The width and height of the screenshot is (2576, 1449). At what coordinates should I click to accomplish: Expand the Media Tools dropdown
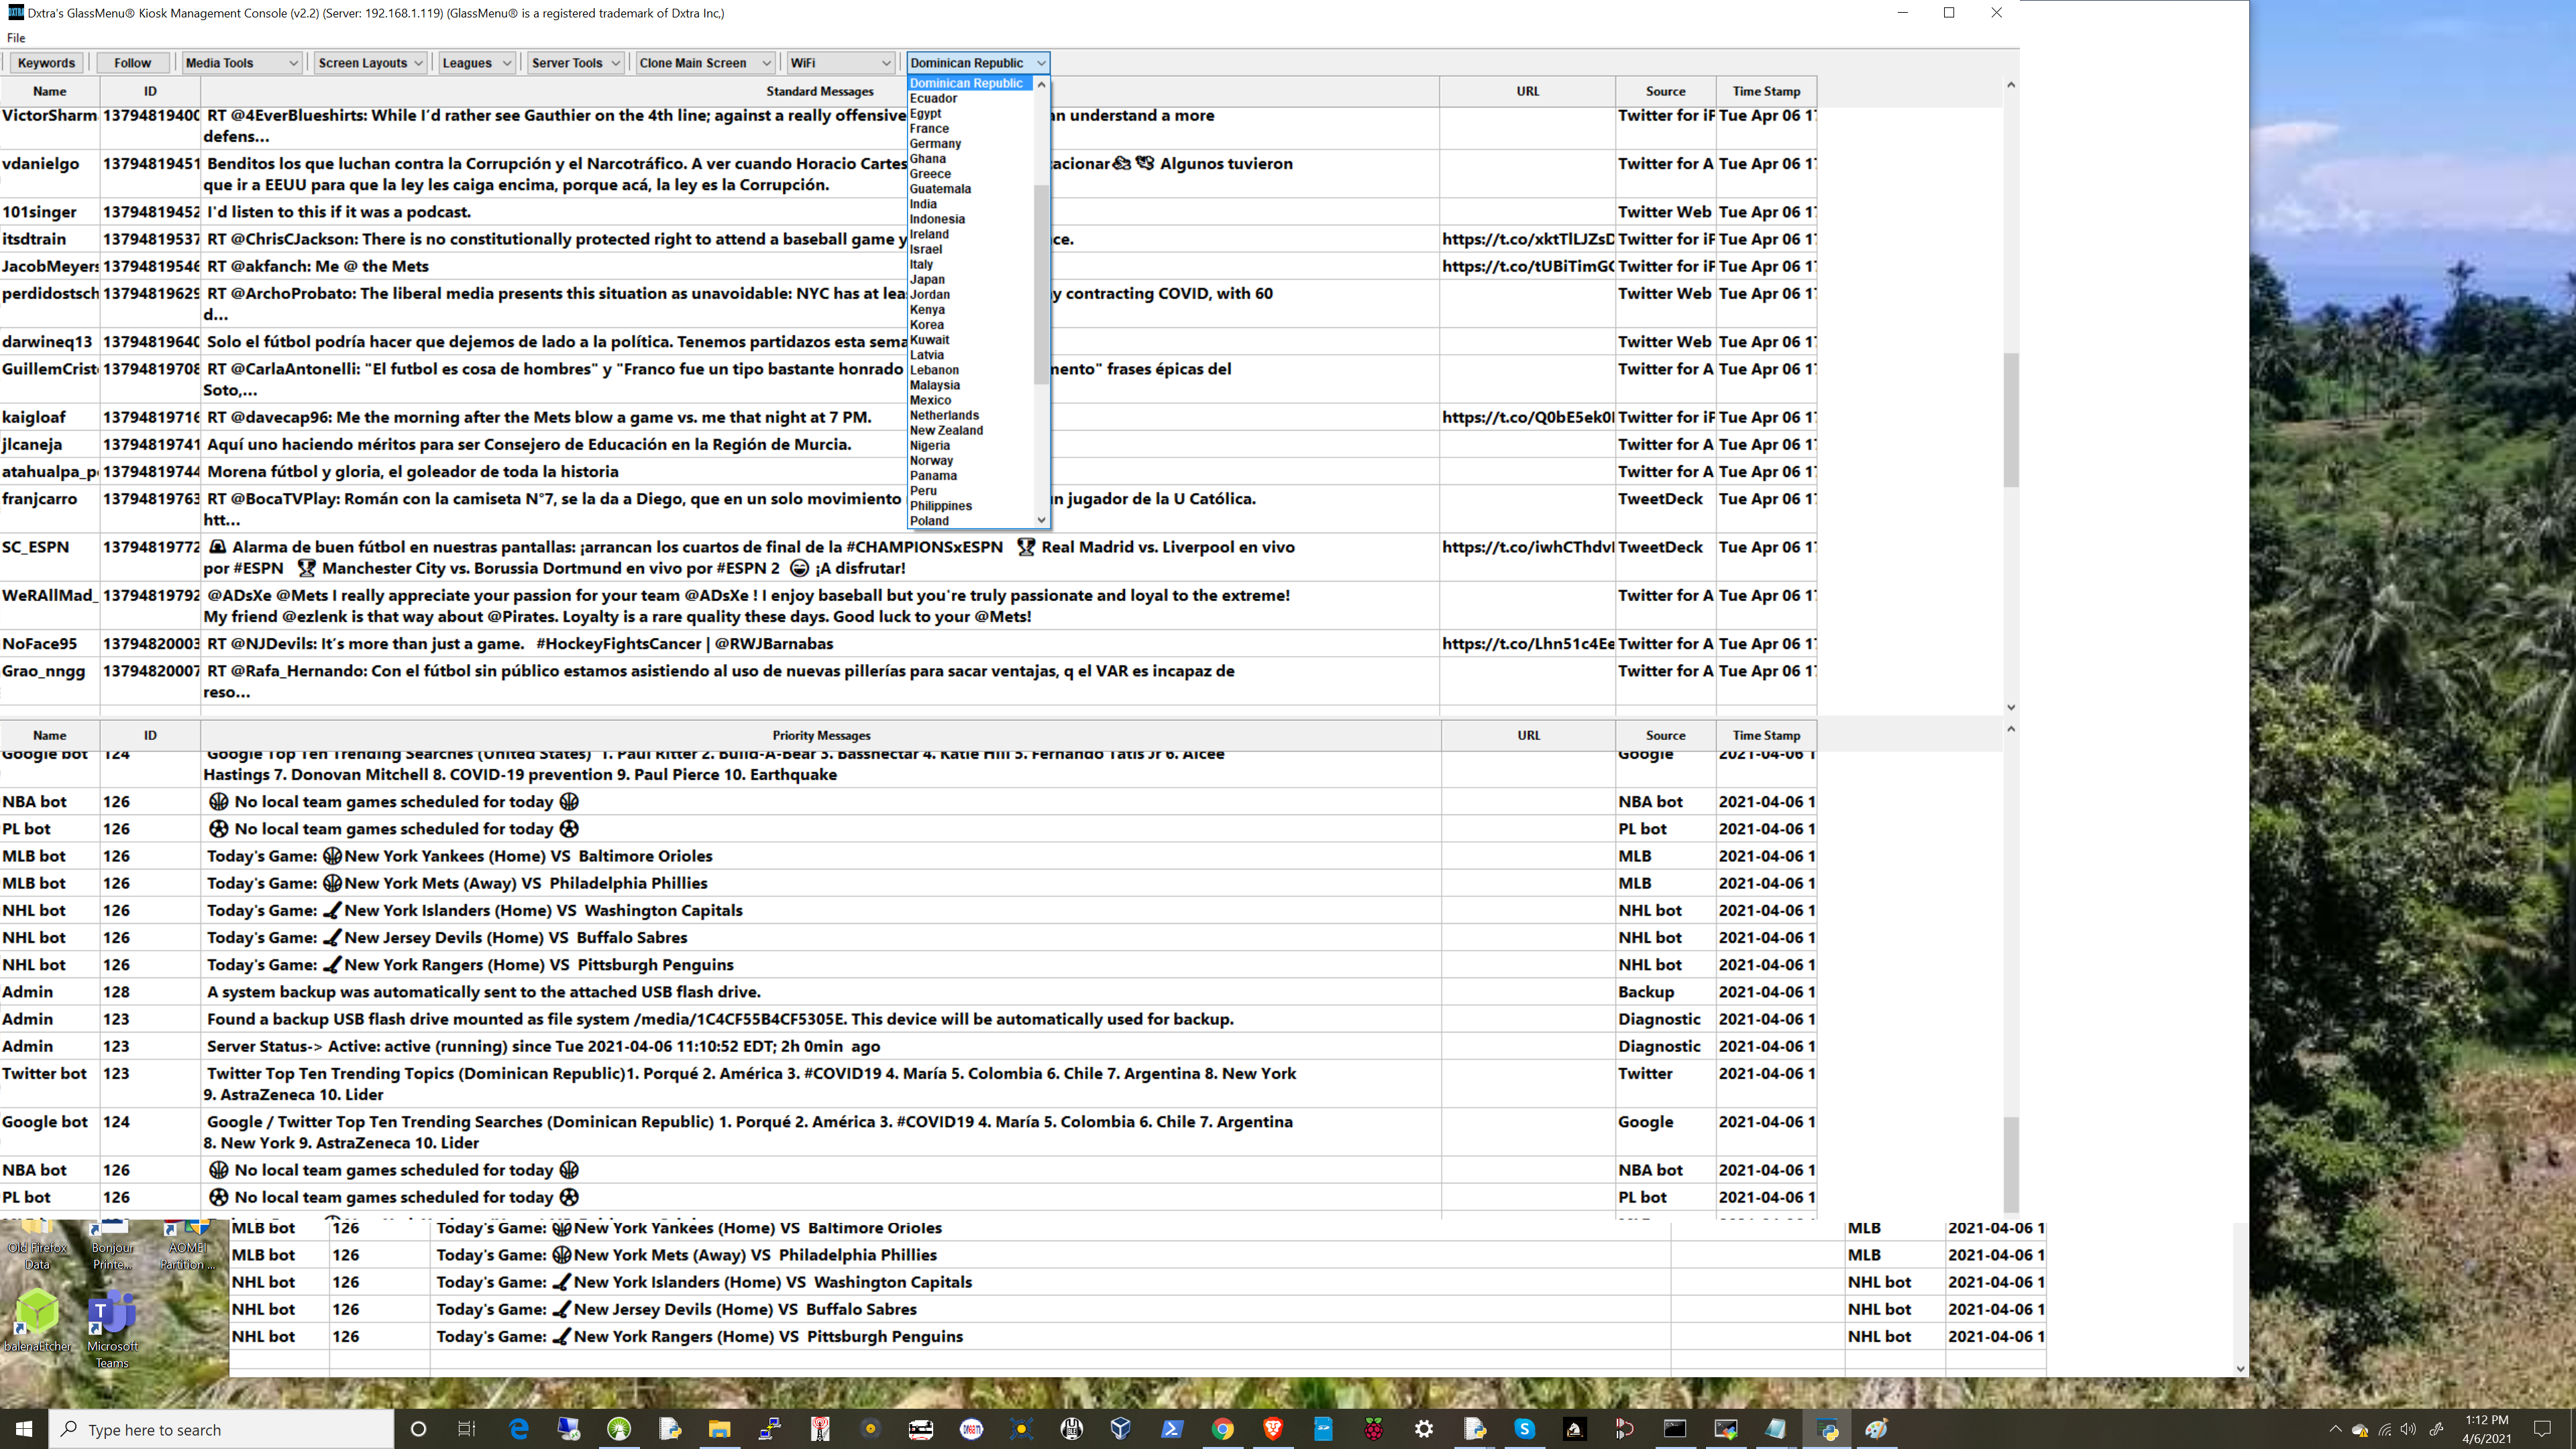point(241,63)
